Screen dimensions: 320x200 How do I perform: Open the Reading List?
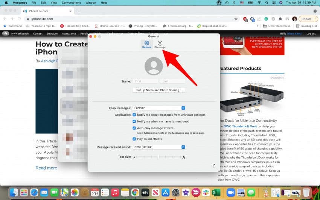click(x=306, y=26)
